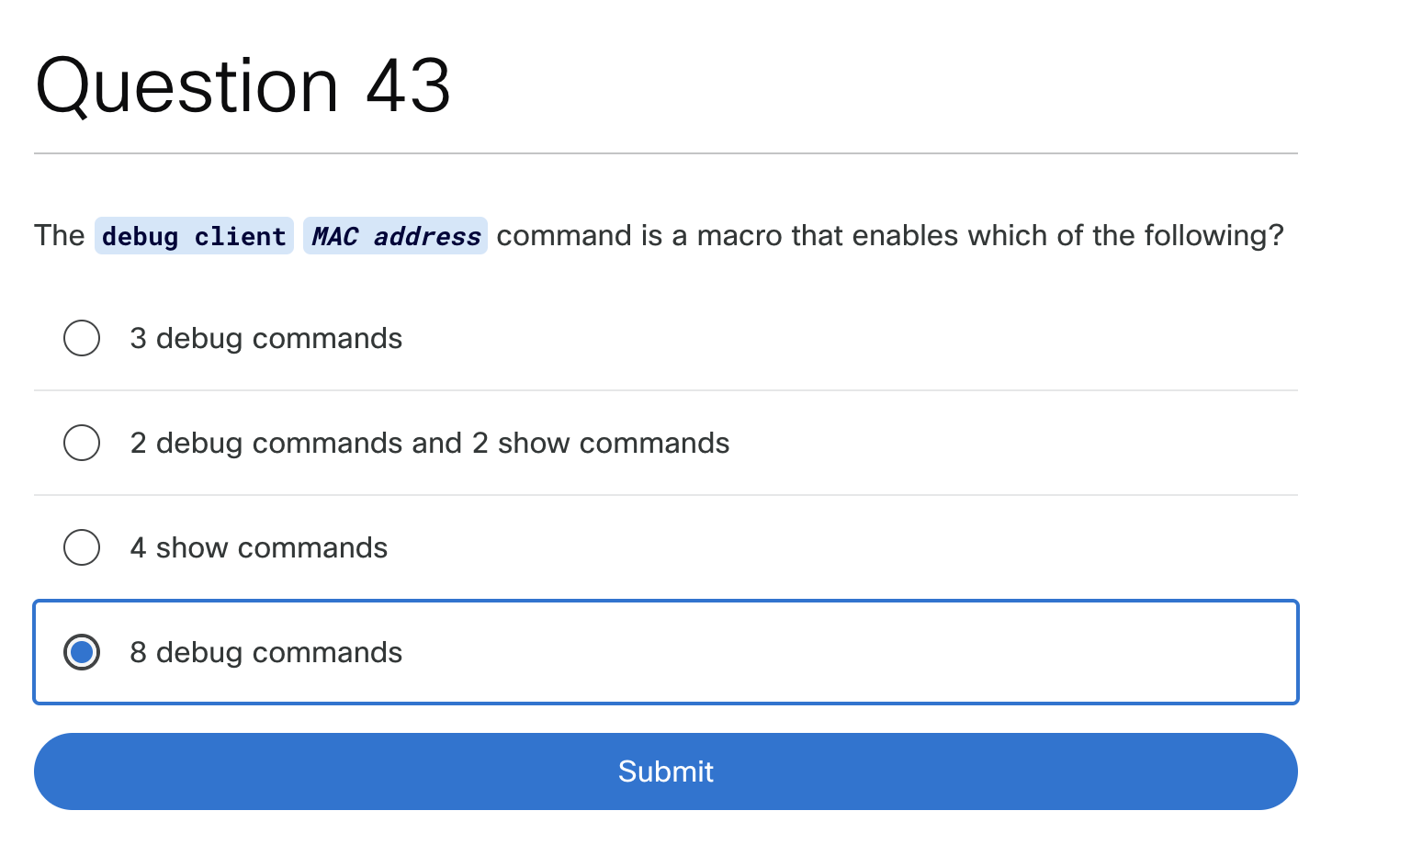The image size is (1411, 867).
Task: Click the label text "4 show commands"
Action: click(258, 547)
